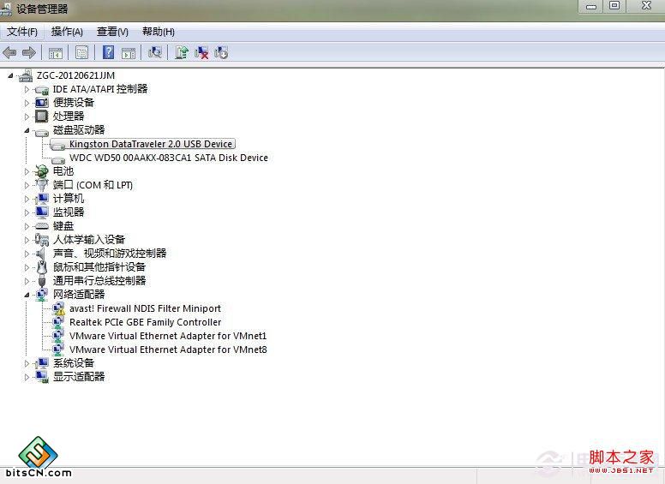This screenshot has height=484, width=665.
Task: Click the computer icon beside ZGC-20120621JJM
Action: pos(26,75)
